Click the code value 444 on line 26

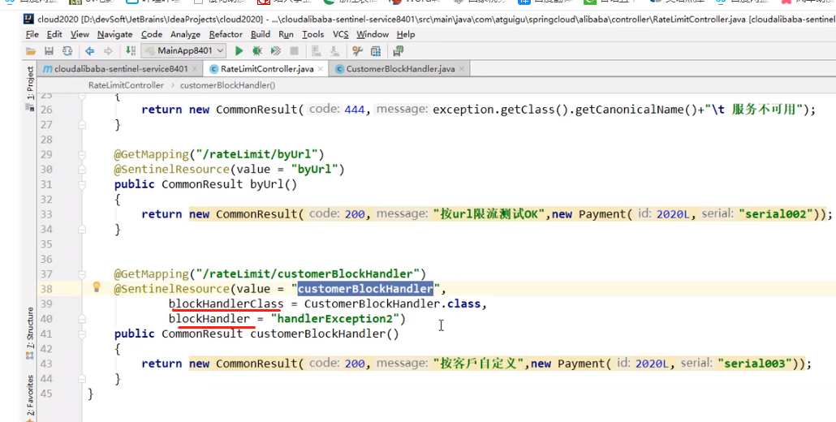(x=355, y=110)
